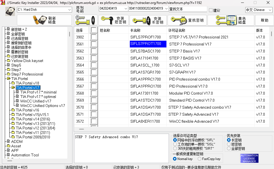Click the install long key button

tap(148, 20)
